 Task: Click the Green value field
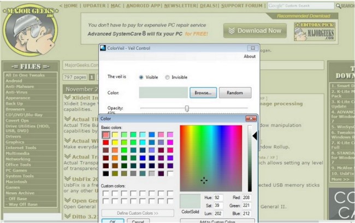tap(247, 206)
